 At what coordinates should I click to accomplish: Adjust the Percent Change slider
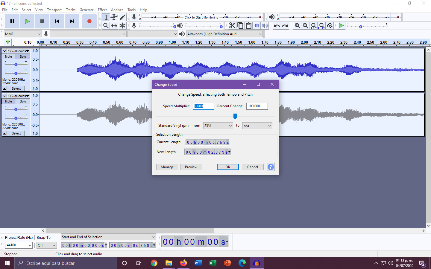point(235,116)
